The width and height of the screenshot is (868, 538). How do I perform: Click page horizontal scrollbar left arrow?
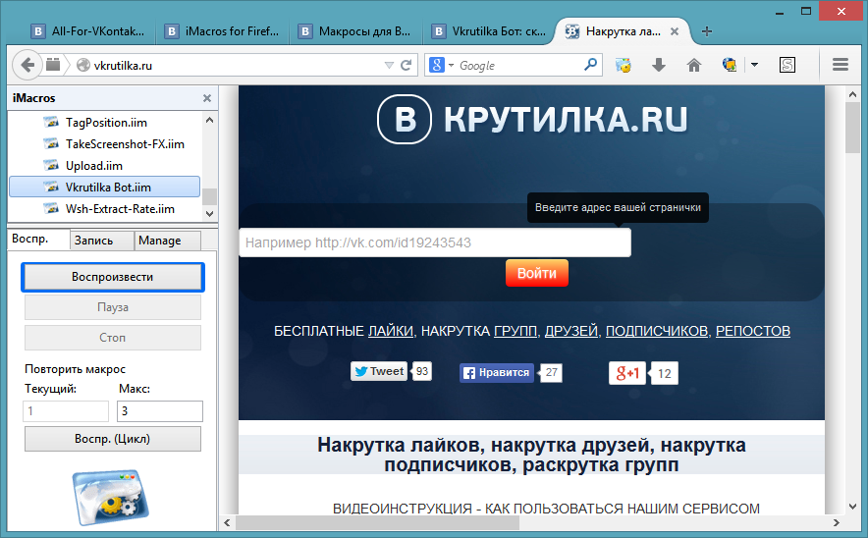(x=227, y=522)
